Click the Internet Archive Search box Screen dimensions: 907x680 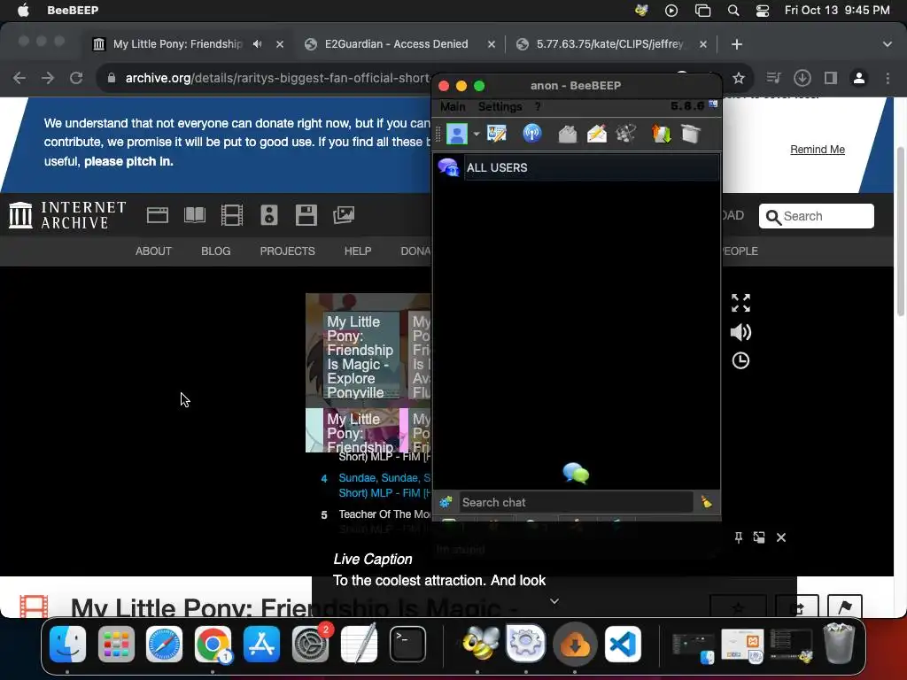816,216
